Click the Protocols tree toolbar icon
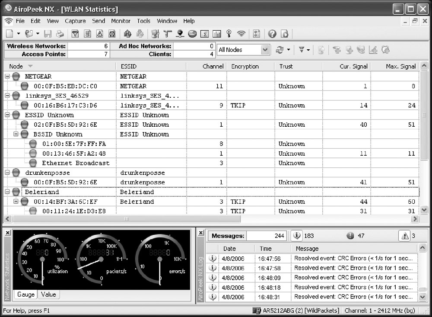This screenshot has height=317, width=432. tap(168, 34)
